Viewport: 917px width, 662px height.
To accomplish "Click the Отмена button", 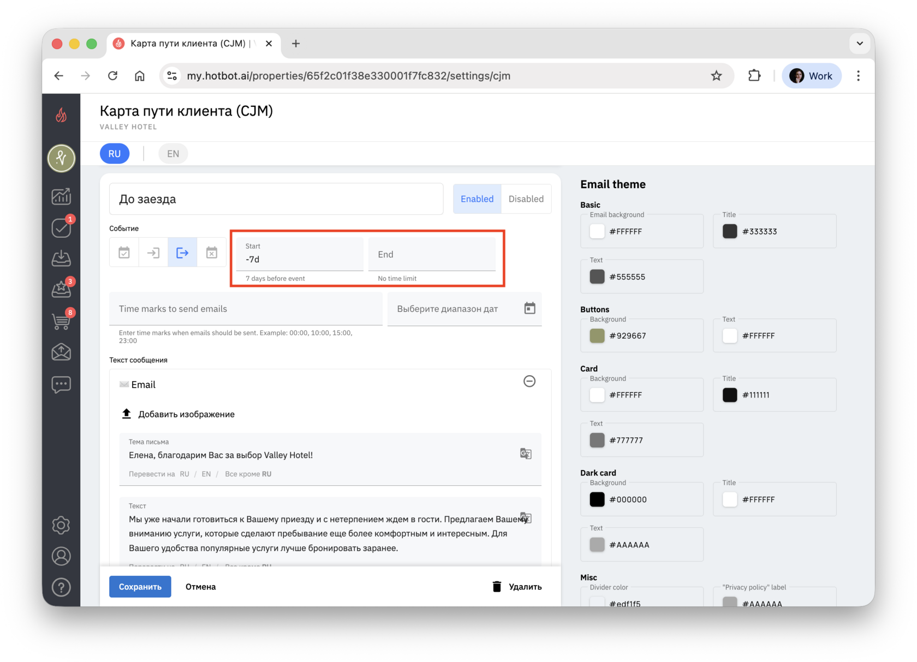I will (x=201, y=587).
